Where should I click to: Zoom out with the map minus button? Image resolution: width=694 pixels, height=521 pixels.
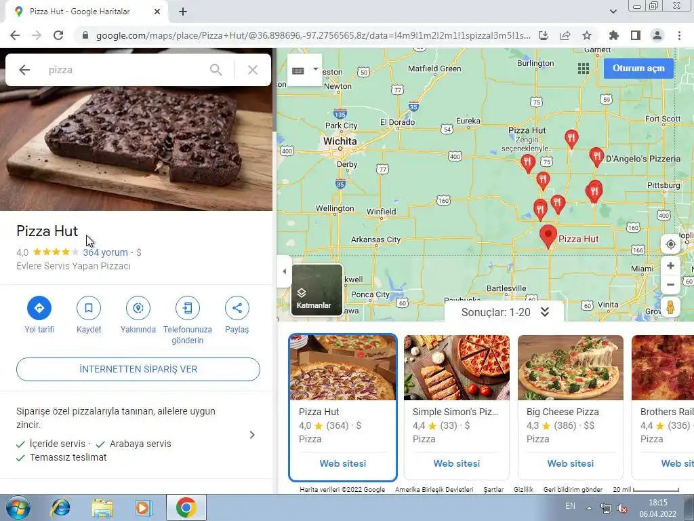pyautogui.click(x=670, y=284)
